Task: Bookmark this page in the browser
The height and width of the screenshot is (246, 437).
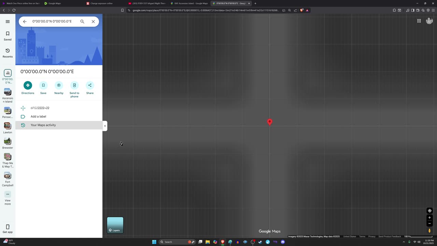Action: (x=122, y=10)
